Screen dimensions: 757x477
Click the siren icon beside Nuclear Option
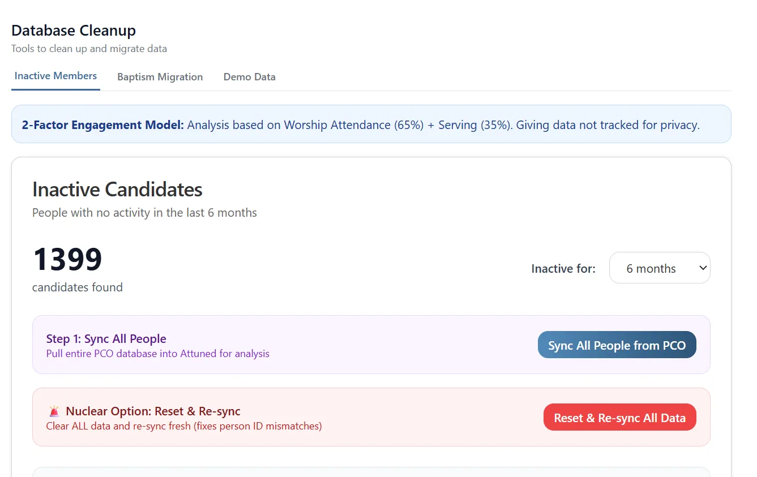[54, 411]
